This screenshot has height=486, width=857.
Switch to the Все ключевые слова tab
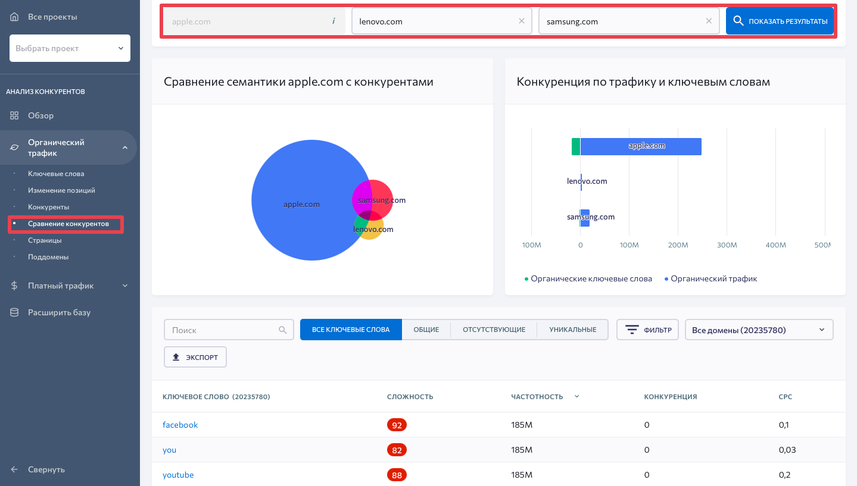(351, 330)
